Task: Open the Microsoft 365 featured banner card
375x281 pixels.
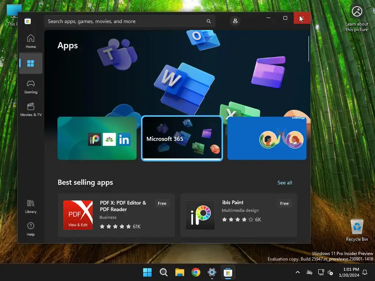Action: point(182,138)
